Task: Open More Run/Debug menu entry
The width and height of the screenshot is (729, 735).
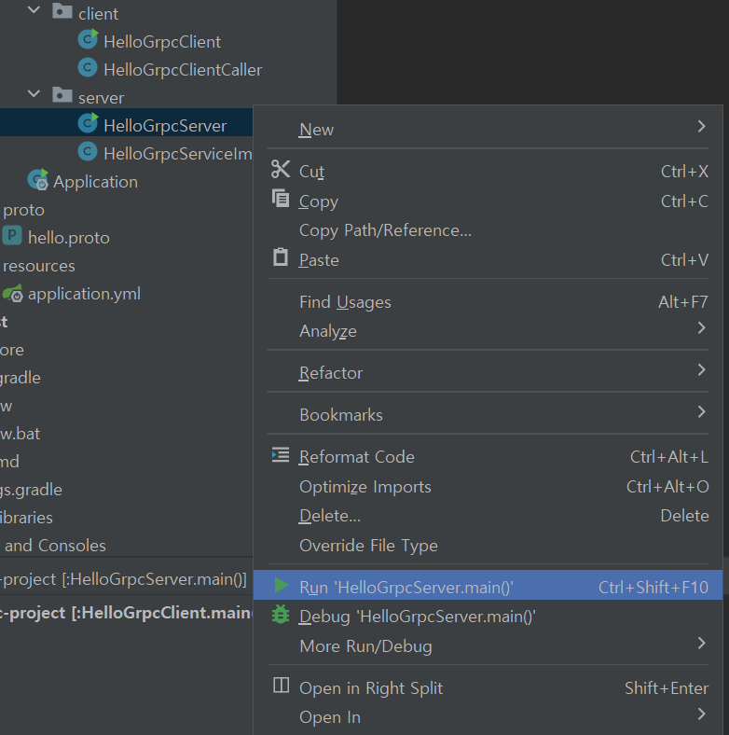Action: [x=488, y=646]
